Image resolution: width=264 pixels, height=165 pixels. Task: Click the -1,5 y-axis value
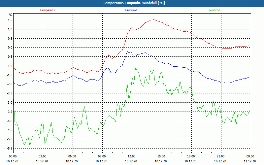pyautogui.click(x=10, y=75)
